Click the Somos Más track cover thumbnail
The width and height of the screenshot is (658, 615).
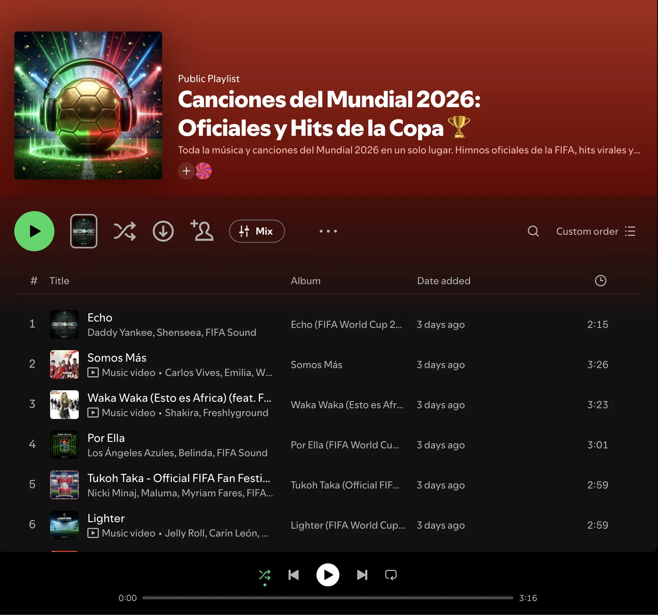64,364
